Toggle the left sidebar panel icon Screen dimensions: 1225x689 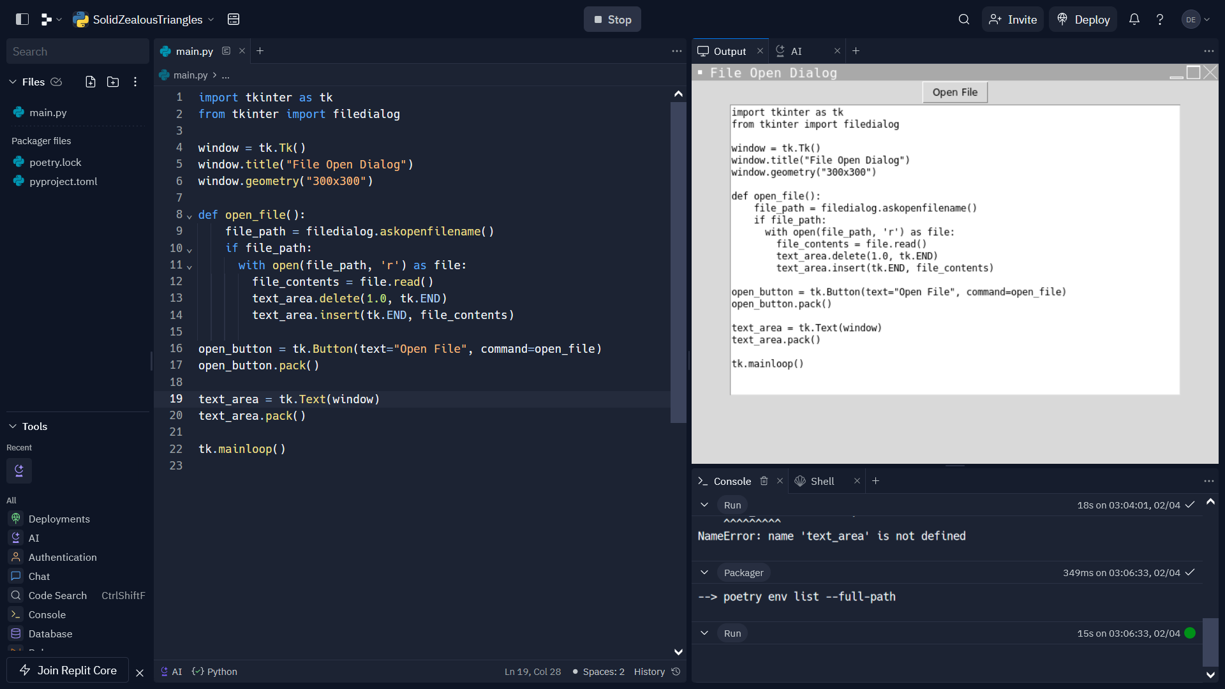pyautogui.click(x=22, y=19)
